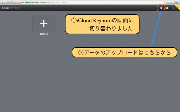Viewport: 180px width, 112px height.
Task: Focus the www.icloud.com address field
Action: click(93, 2)
